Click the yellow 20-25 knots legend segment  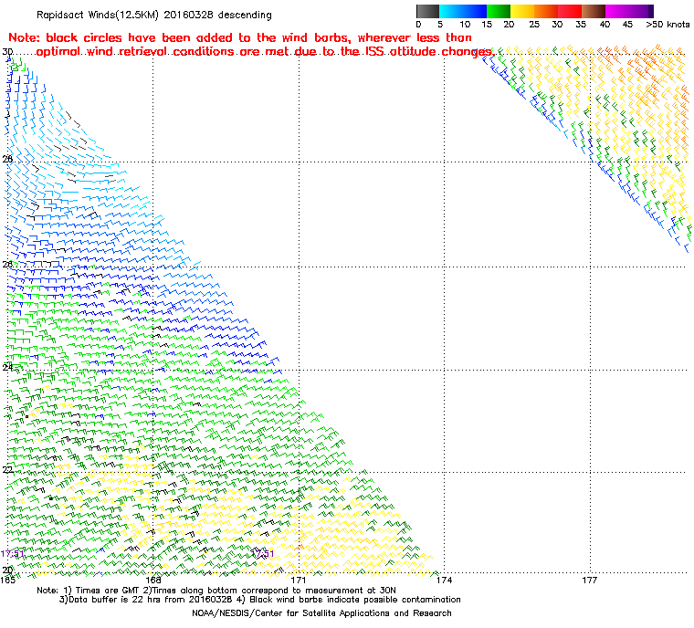pos(522,11)
